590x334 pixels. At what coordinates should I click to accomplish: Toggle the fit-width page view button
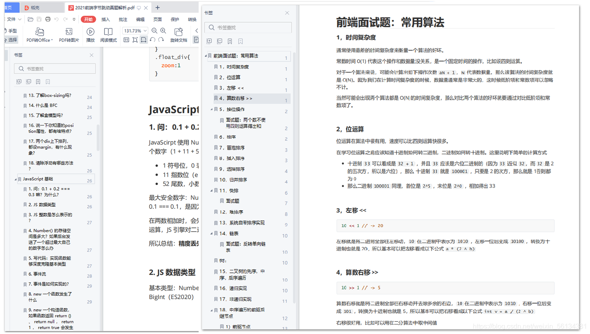pyautogui.click(x=144, y=39)
